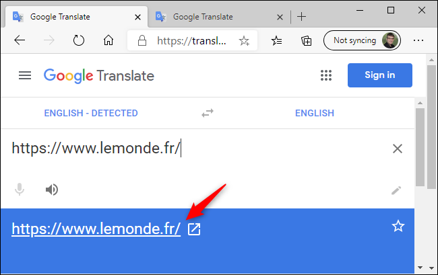Click the microphone voice input icon
Image resolution: width=438 pixels, height=275 pixels.
(20, 190)
